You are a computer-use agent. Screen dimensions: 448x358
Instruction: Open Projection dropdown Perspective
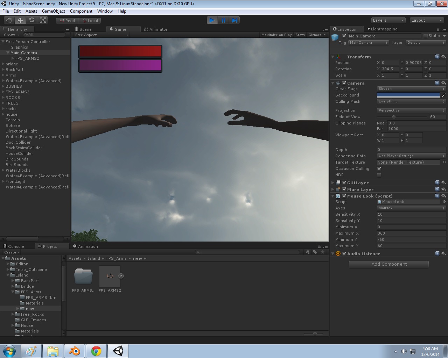pos(411,110)
